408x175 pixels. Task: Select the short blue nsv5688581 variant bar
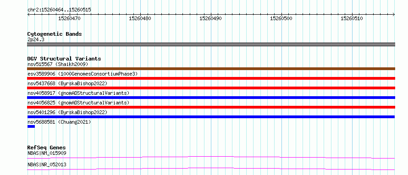31,126
